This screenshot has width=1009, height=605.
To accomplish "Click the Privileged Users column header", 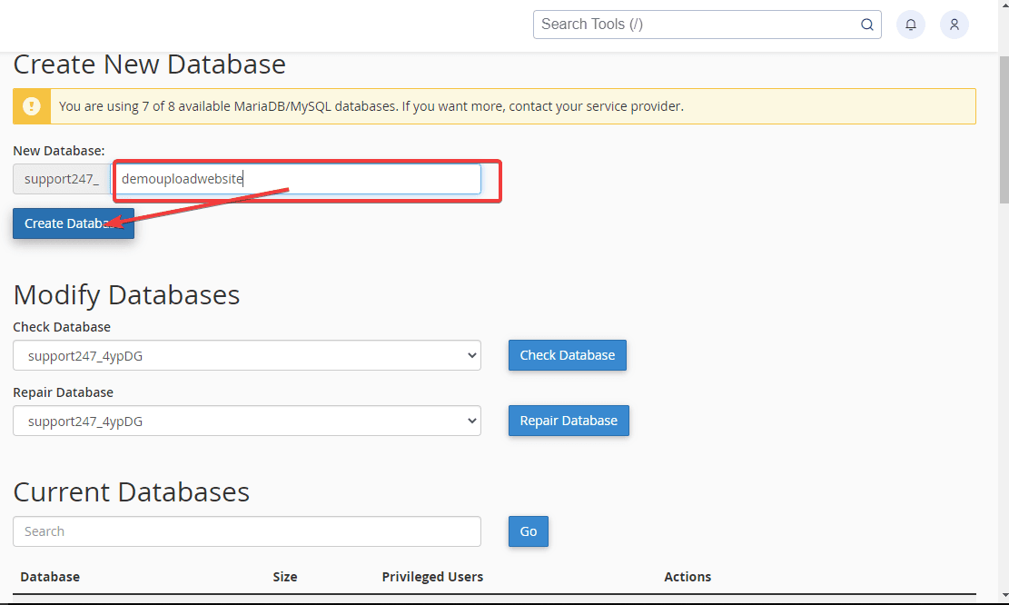I will click(x=432, y=577).
